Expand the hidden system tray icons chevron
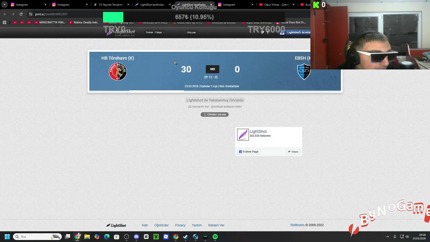 (388, 237)
